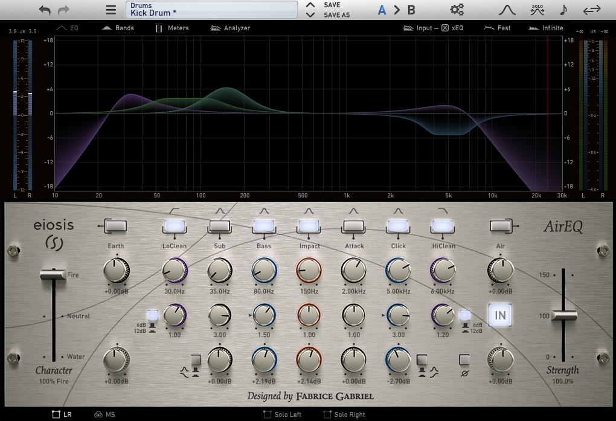Image resolution: width=616 pixels, height=421 pixels.
Task: Toggle the Bass band on/off switch
Action: click(x=263, y=226)
